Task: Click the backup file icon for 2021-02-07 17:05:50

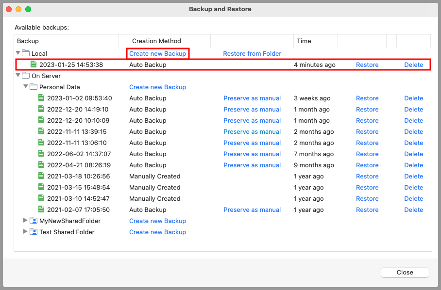Action: pyautogui.click(x=41, y=209)
